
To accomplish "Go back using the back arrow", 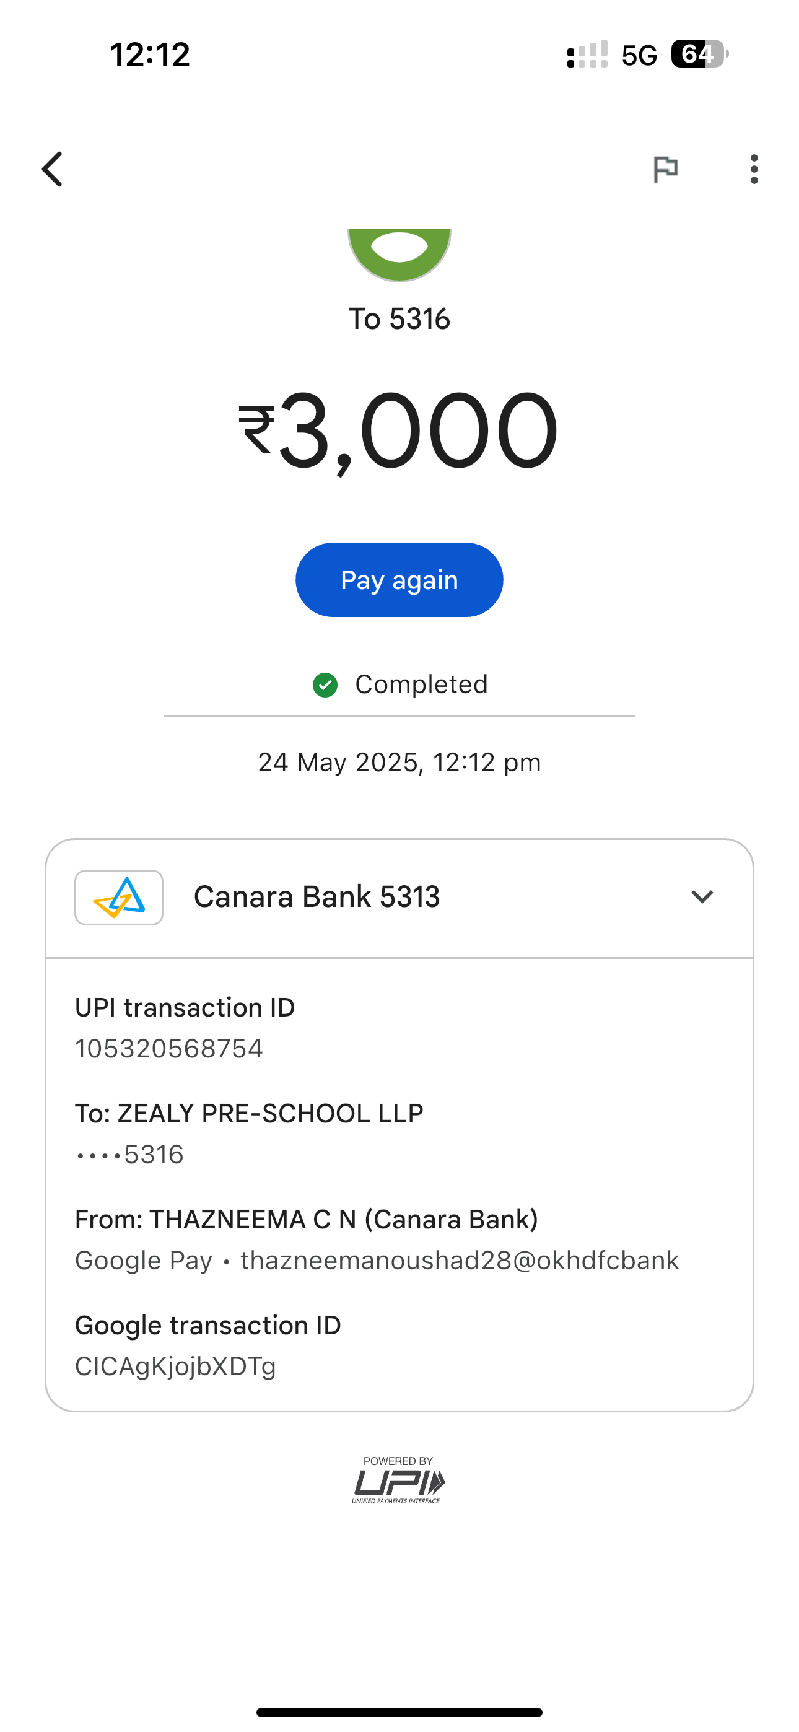I will tap(53, 168).
